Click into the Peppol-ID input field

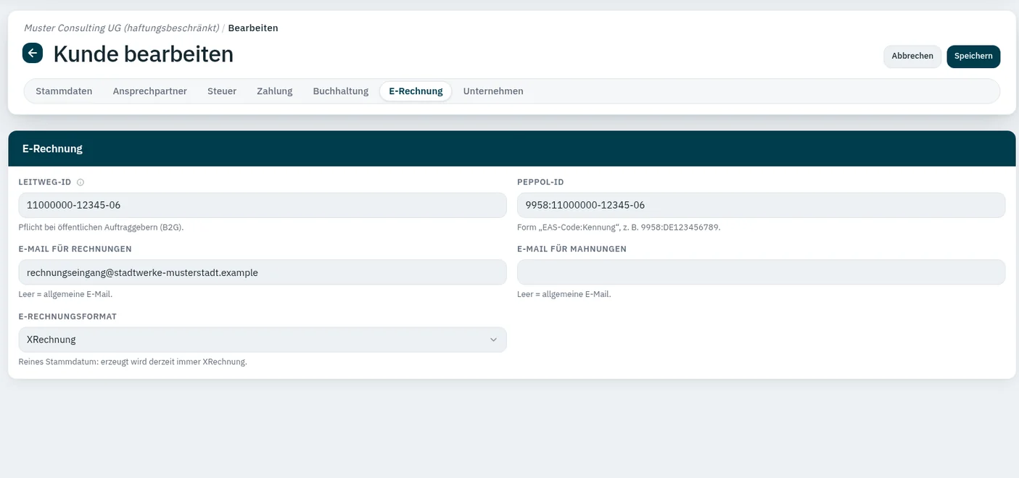tap(761, 205)
